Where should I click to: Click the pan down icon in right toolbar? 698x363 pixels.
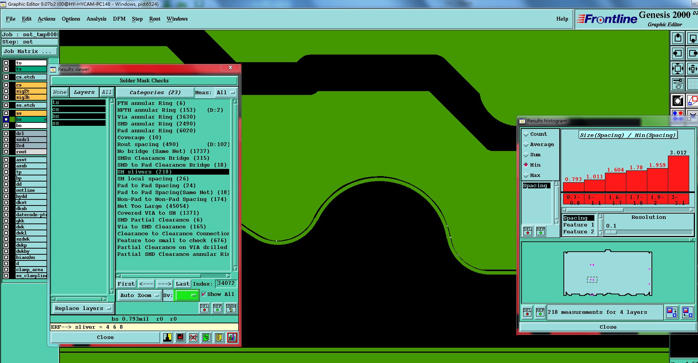pyautogui.click(x=692, y=38)
